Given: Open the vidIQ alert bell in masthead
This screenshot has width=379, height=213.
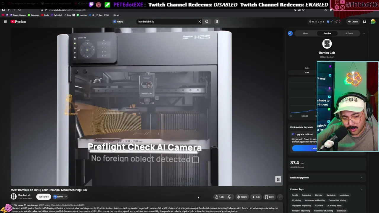Looking at the screenshot, I should [x=340, y=22].
